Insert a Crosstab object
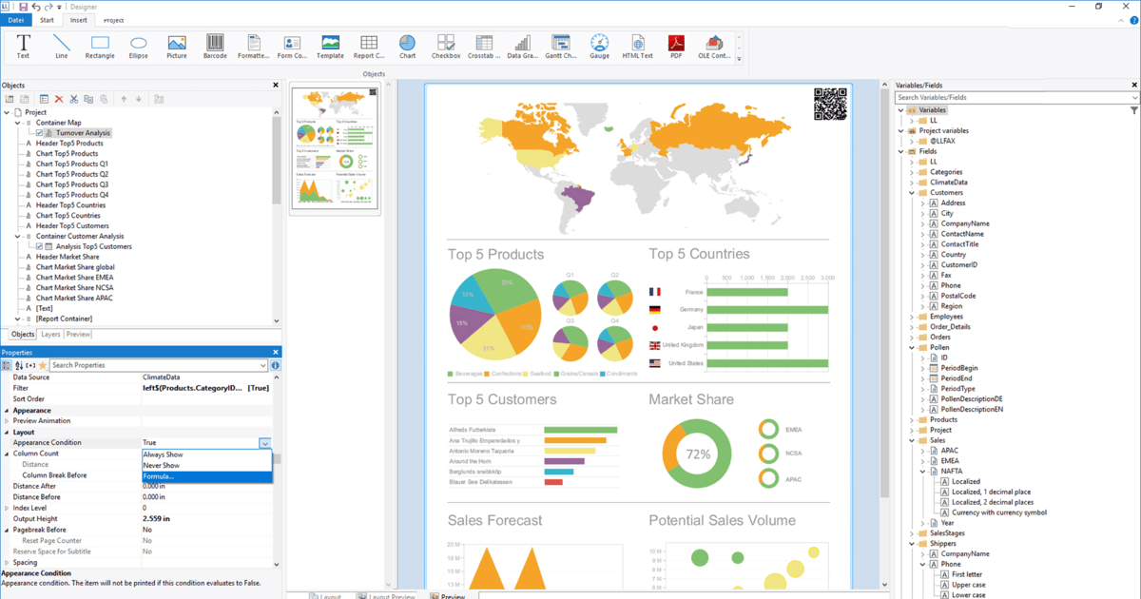Image resolution: width=1141 pixels, height=599 pixels. 484,46
